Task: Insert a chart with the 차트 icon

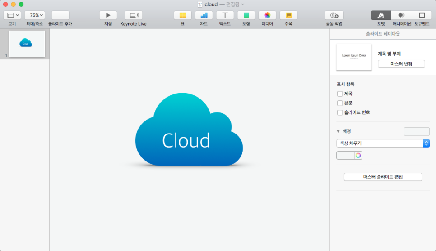Action: pos(204,15)
